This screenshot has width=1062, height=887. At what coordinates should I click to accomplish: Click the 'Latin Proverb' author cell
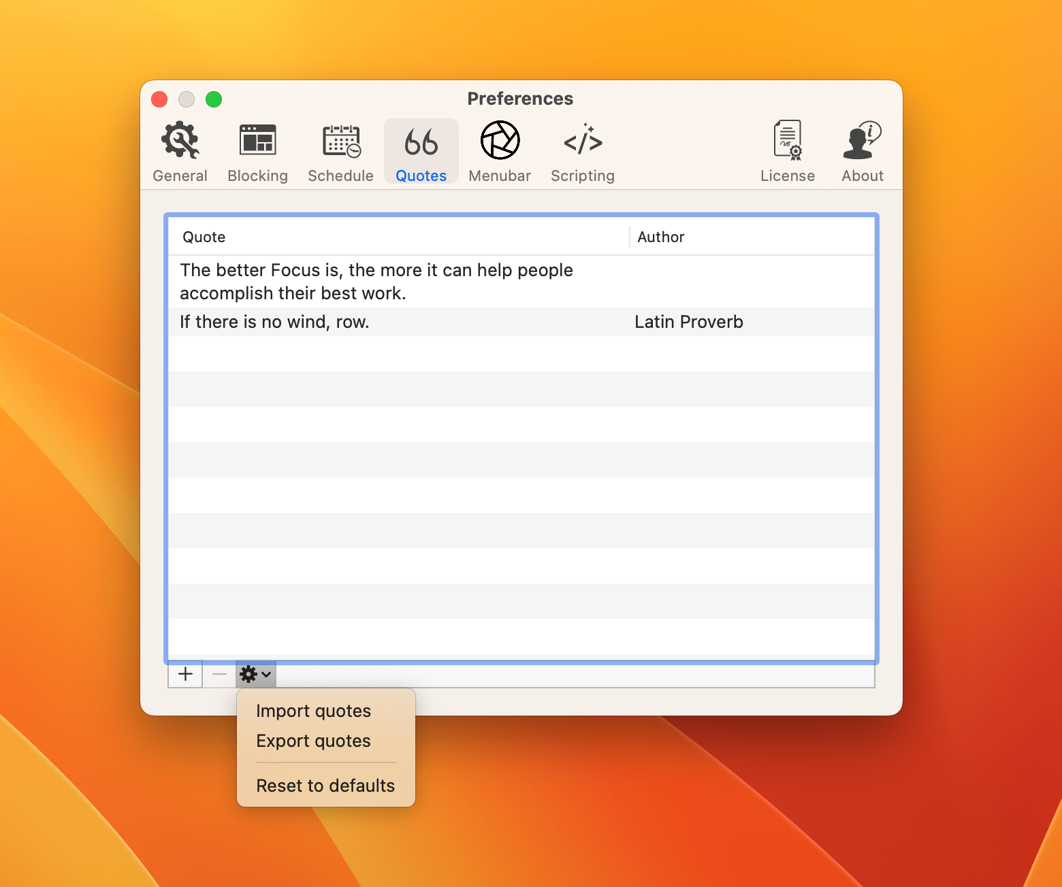[689, 322]
